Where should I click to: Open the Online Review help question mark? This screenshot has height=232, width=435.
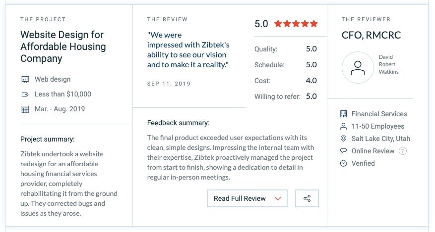pyautogui.click(x=403, y=151)
